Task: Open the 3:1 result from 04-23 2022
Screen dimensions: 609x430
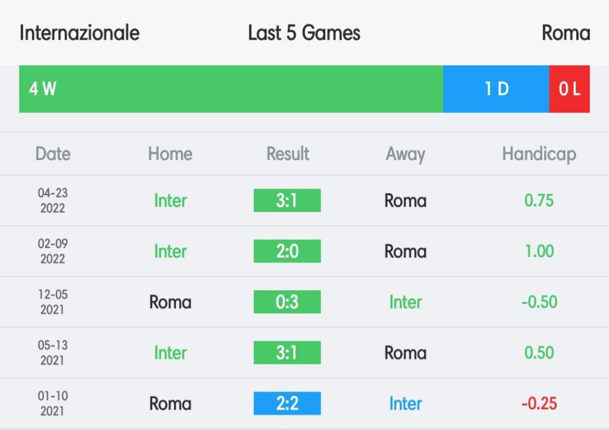Action: point(287,200)
